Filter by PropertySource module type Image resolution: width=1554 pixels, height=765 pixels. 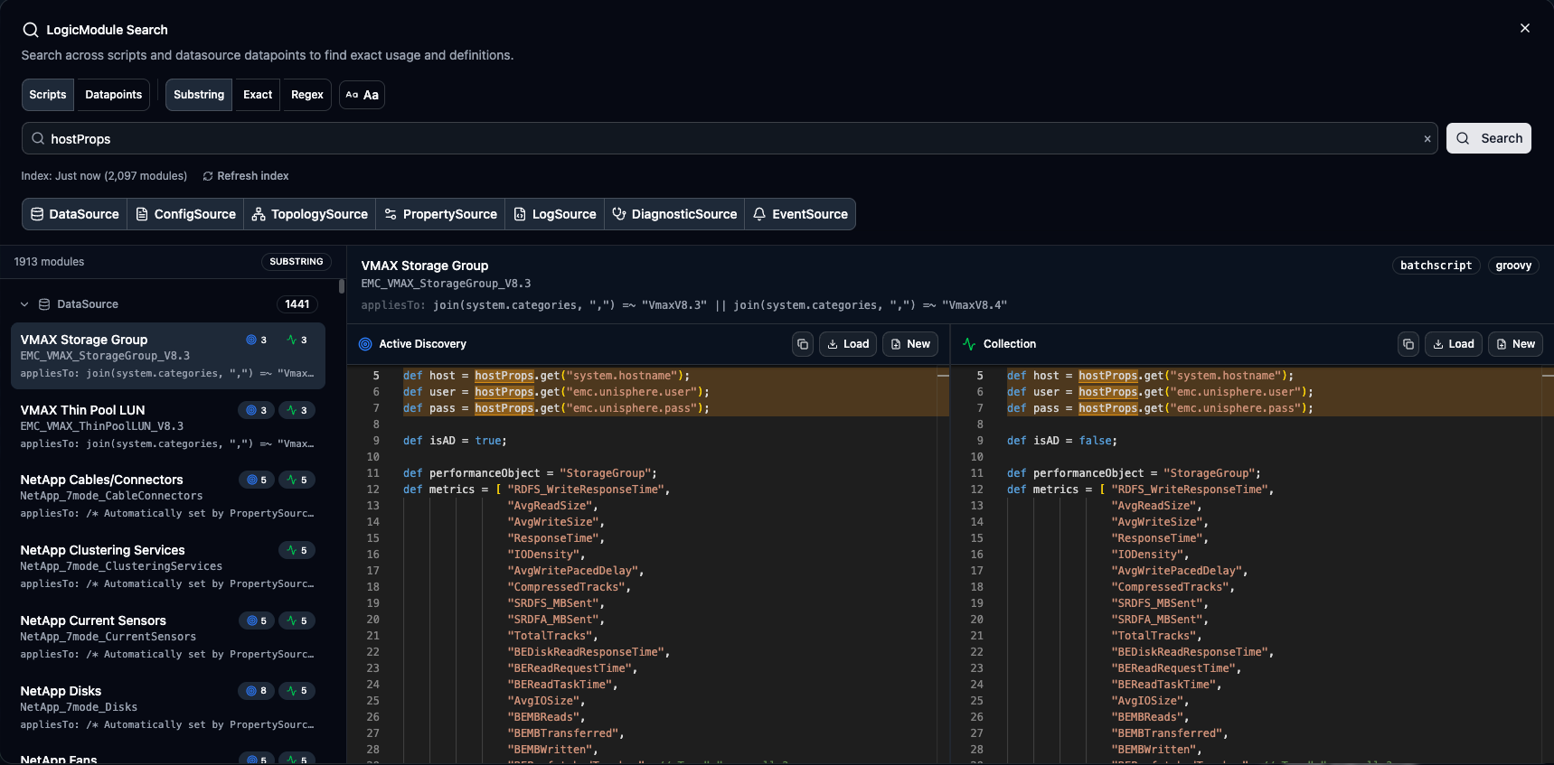click(440, 214)
